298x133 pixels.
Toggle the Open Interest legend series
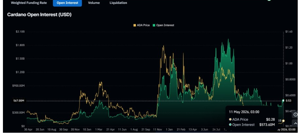point(164,25)
